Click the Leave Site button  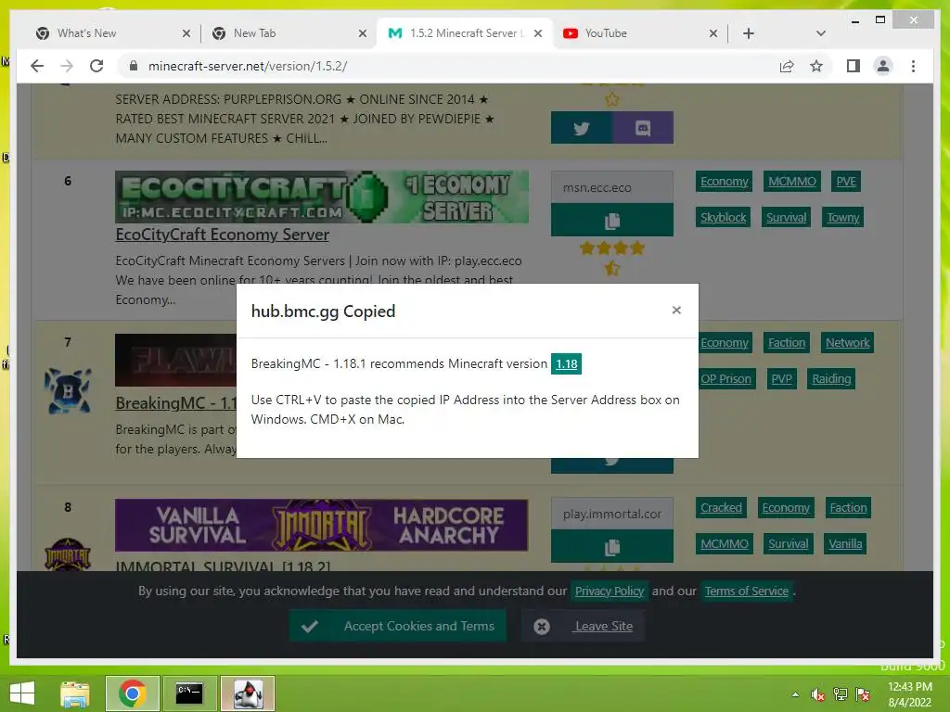[584, 626]
